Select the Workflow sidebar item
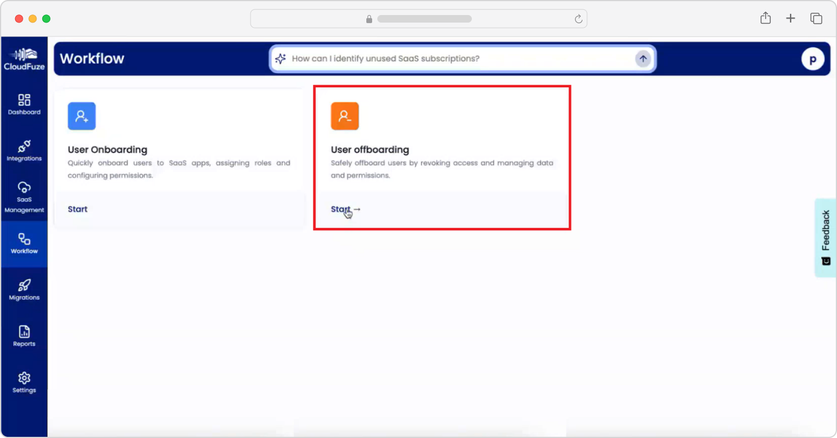 click(24, 244)
